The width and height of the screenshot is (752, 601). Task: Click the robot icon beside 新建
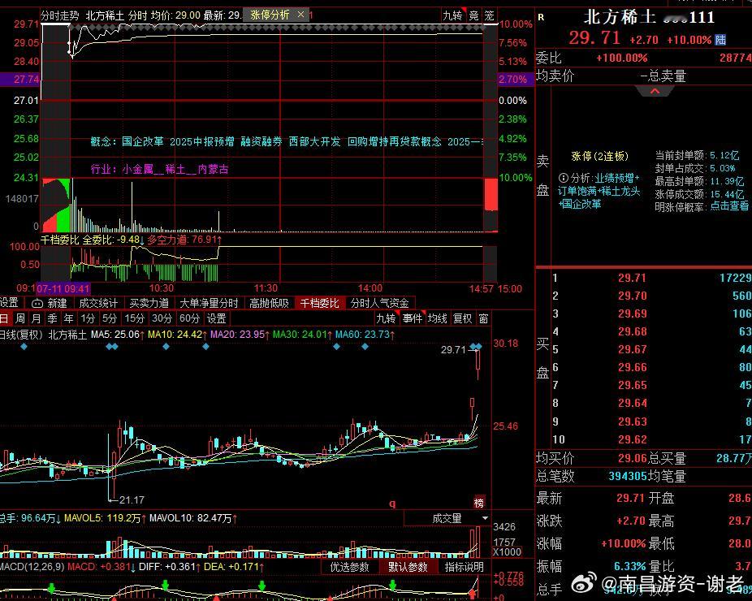(x=37, y=303)
